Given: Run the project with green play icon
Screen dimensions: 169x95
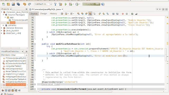Looking at the screenshot, I should tap(66, 4).
